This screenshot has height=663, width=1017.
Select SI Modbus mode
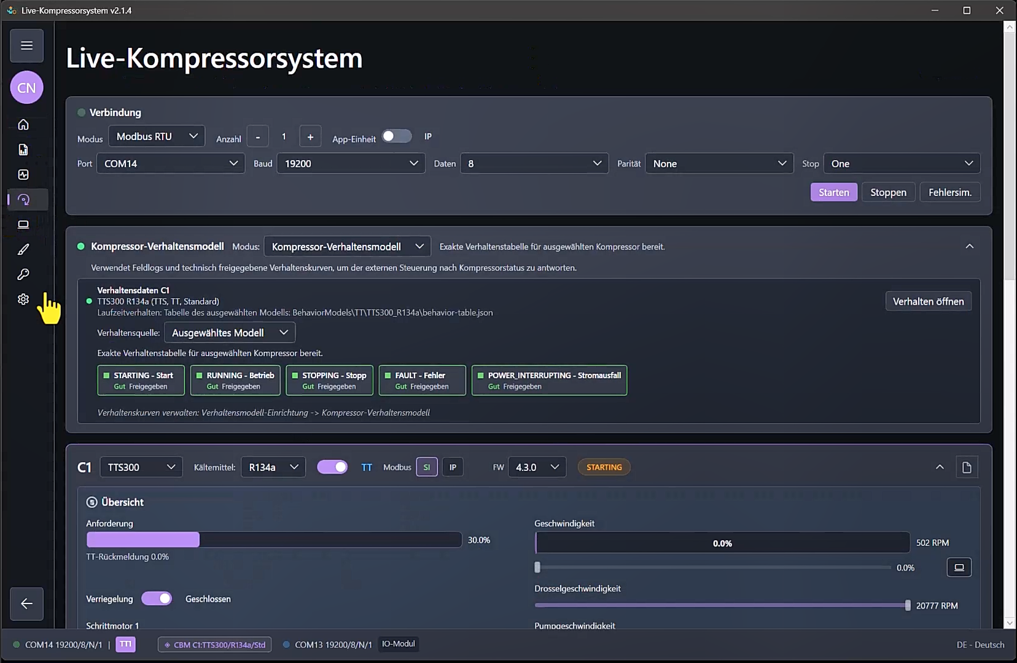tap(427, 467)
